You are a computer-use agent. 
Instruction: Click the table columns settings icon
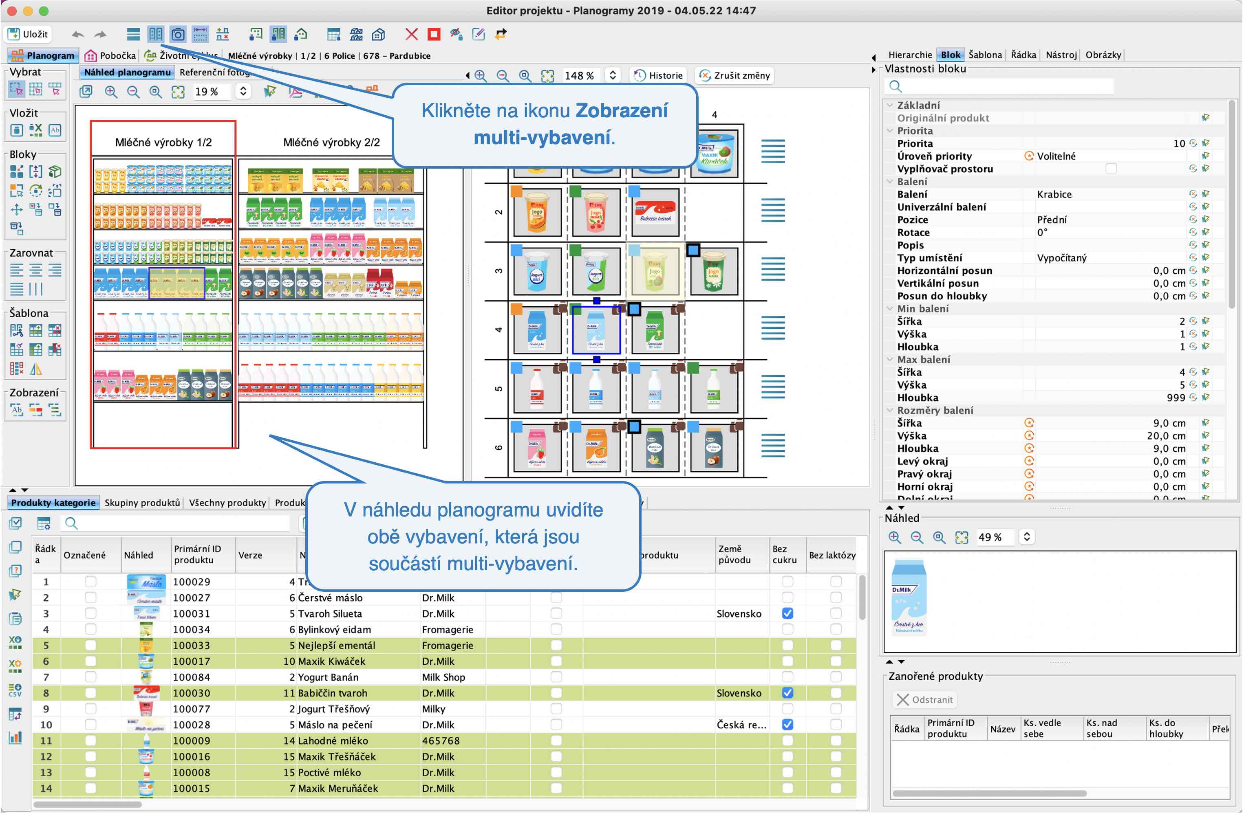[x=43, y=523]
